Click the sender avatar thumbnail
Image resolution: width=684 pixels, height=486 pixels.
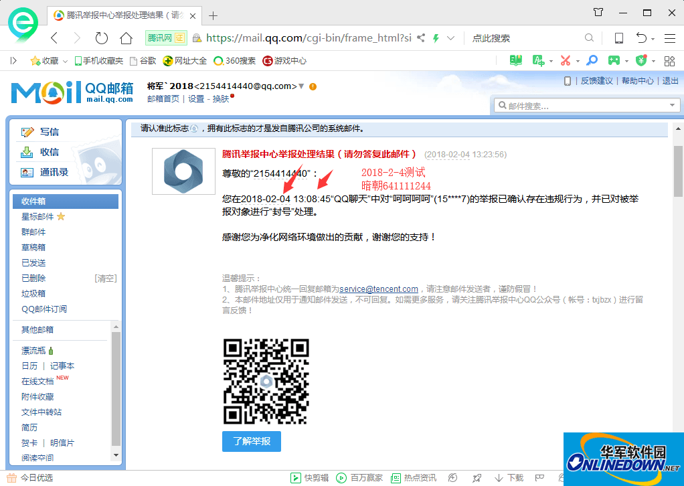point(183,171)
